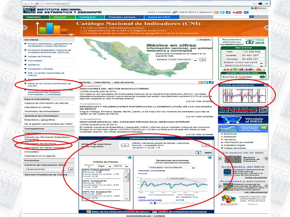The image size is (290, 217).
Task: Click the Facebook icon in the Noticias bar
Action: [211, 82]
